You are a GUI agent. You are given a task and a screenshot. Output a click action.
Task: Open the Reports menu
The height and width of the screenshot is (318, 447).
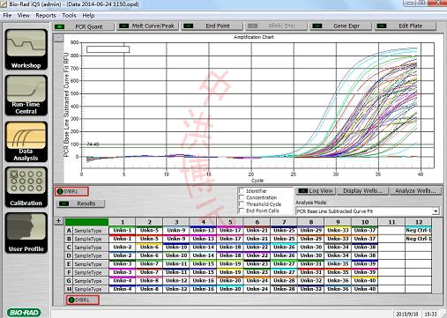[46, 15]
